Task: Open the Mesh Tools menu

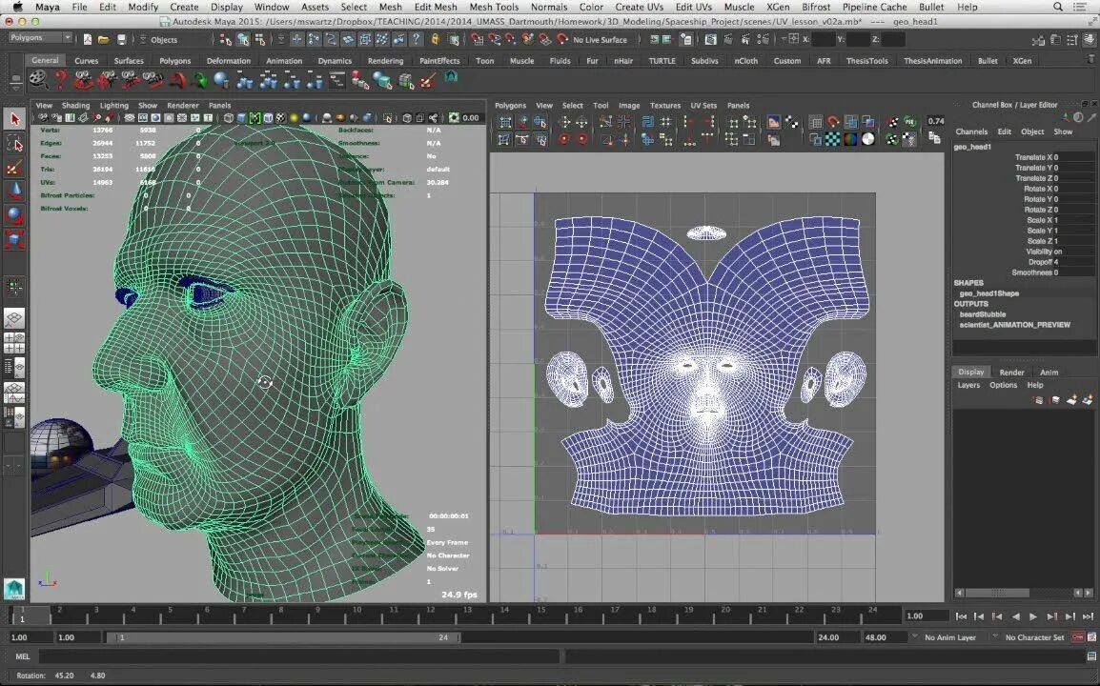Action: point(493,7)
